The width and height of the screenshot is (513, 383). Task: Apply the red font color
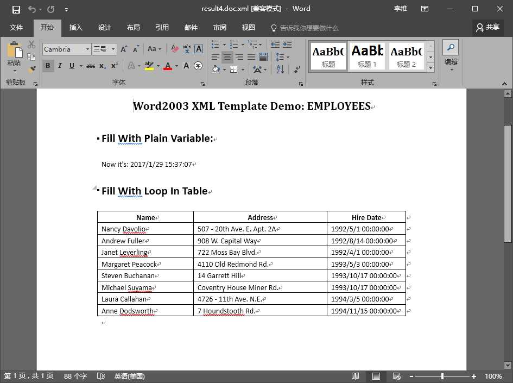(168, 66)
